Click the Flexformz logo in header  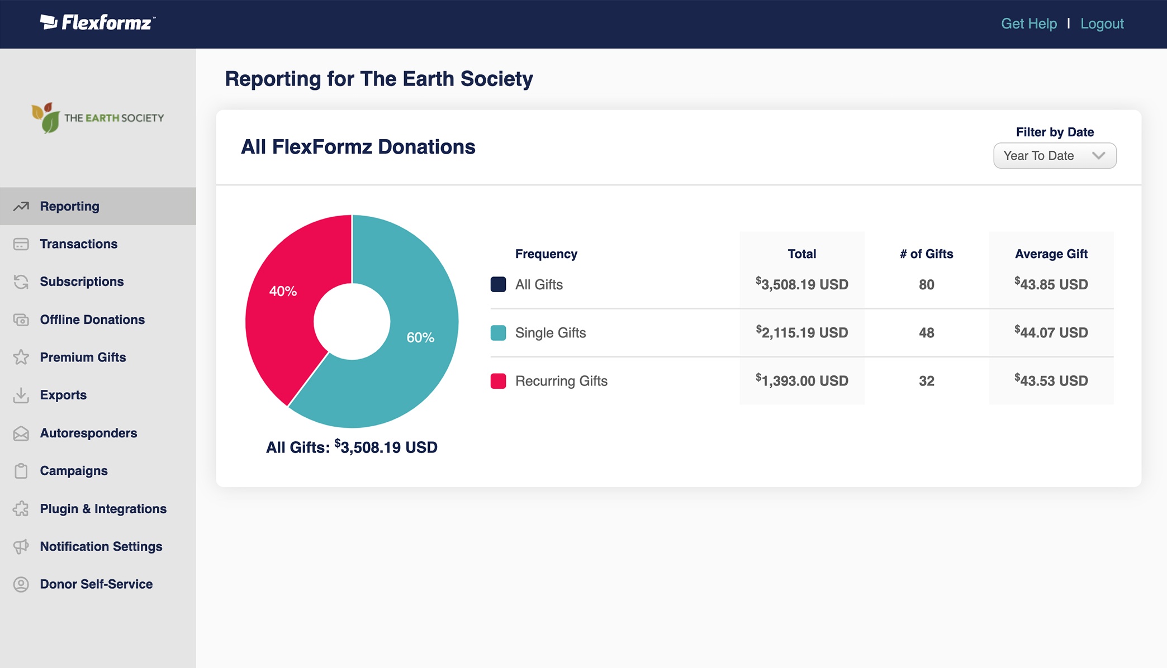[x=98, y=23]
